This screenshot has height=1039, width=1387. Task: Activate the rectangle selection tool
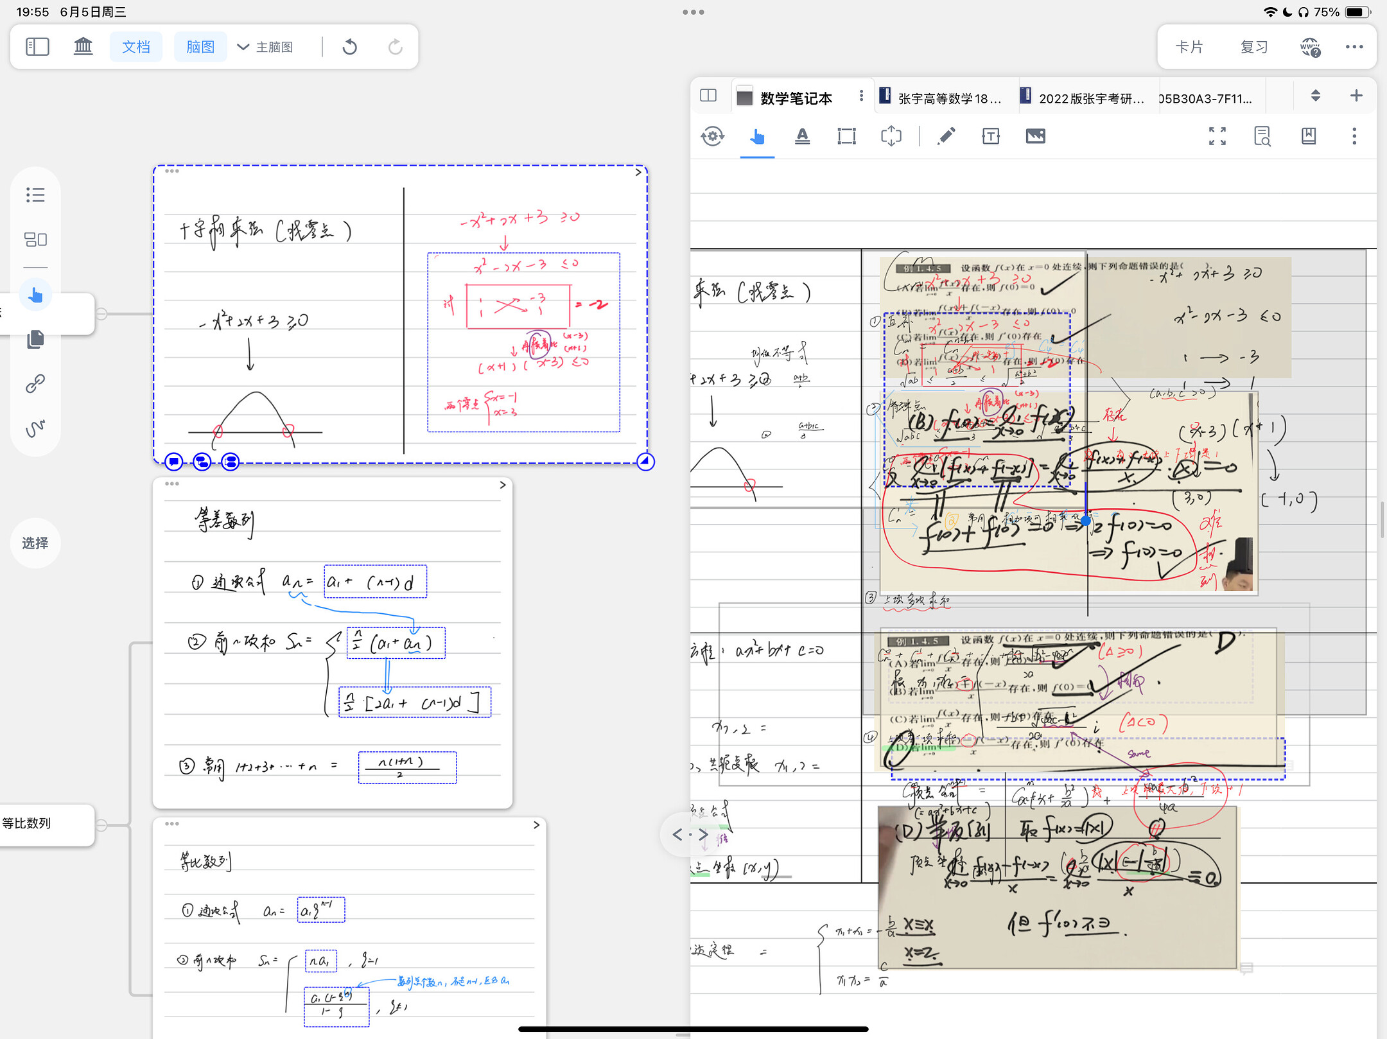click(x=846, y=136)
